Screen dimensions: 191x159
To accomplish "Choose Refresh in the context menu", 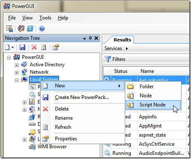I will [x=83, y=127].
